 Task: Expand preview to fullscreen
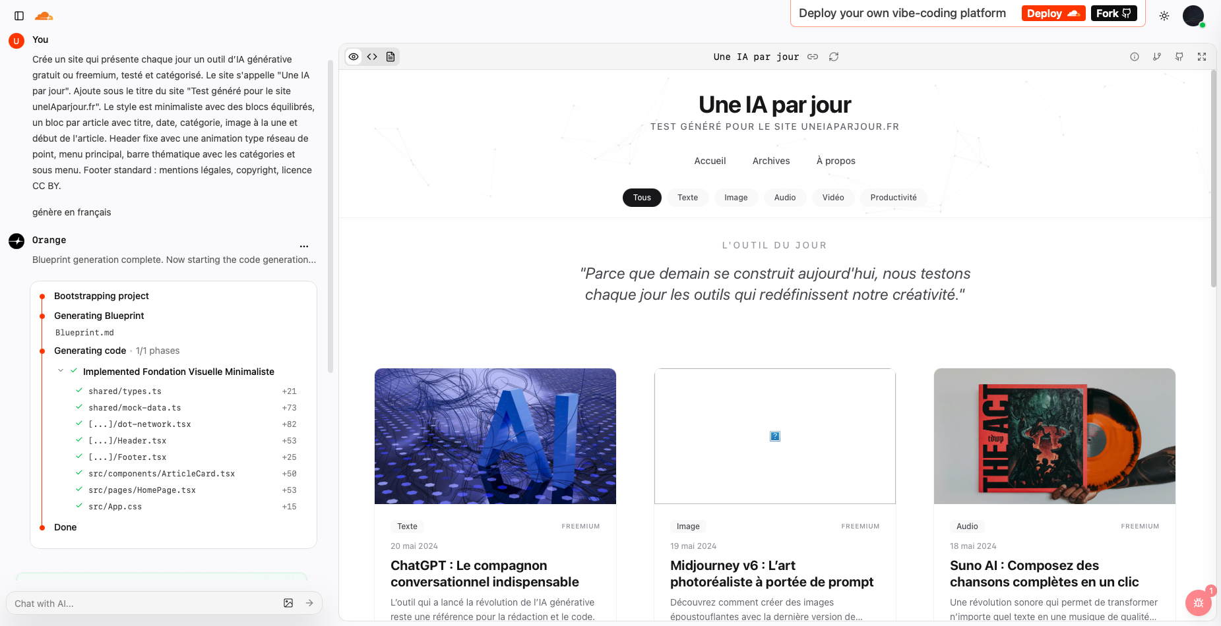click(1202, 57)
